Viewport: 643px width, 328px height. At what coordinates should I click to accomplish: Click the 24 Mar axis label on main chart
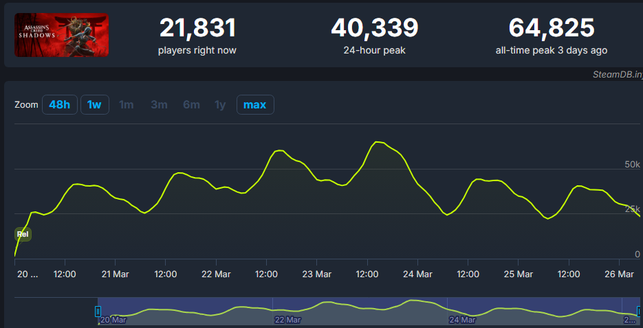pos(417,274)
